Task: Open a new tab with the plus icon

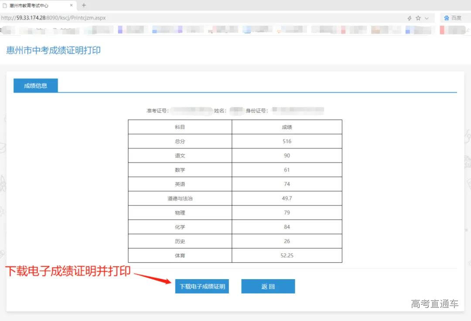Action: (x=84, y=6)
